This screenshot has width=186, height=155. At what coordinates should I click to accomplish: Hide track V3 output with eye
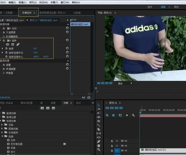point(126,141)
